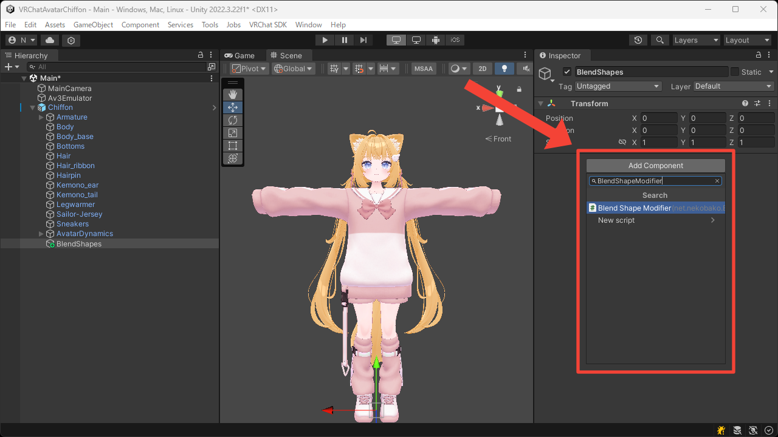The image size is (778, 437).
Task: Click the Position X input field
Action: pyautogui.click(x=659, y=118)
